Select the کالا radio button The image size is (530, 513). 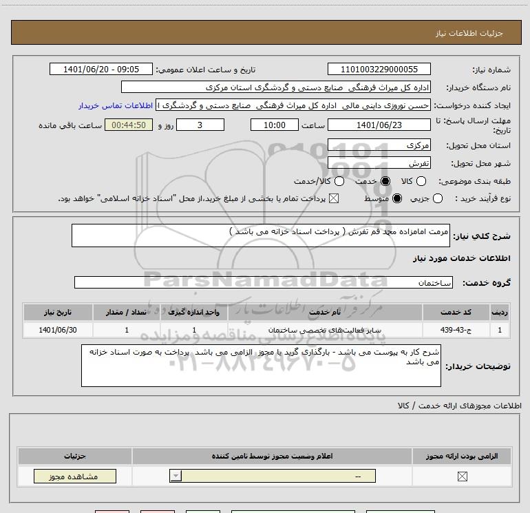[x=421, y=181]
